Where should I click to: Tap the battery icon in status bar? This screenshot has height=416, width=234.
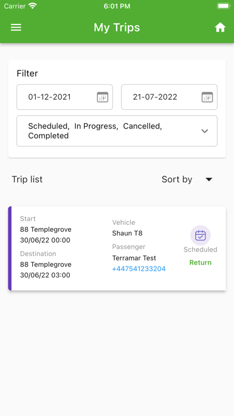(x=223, y=6)
